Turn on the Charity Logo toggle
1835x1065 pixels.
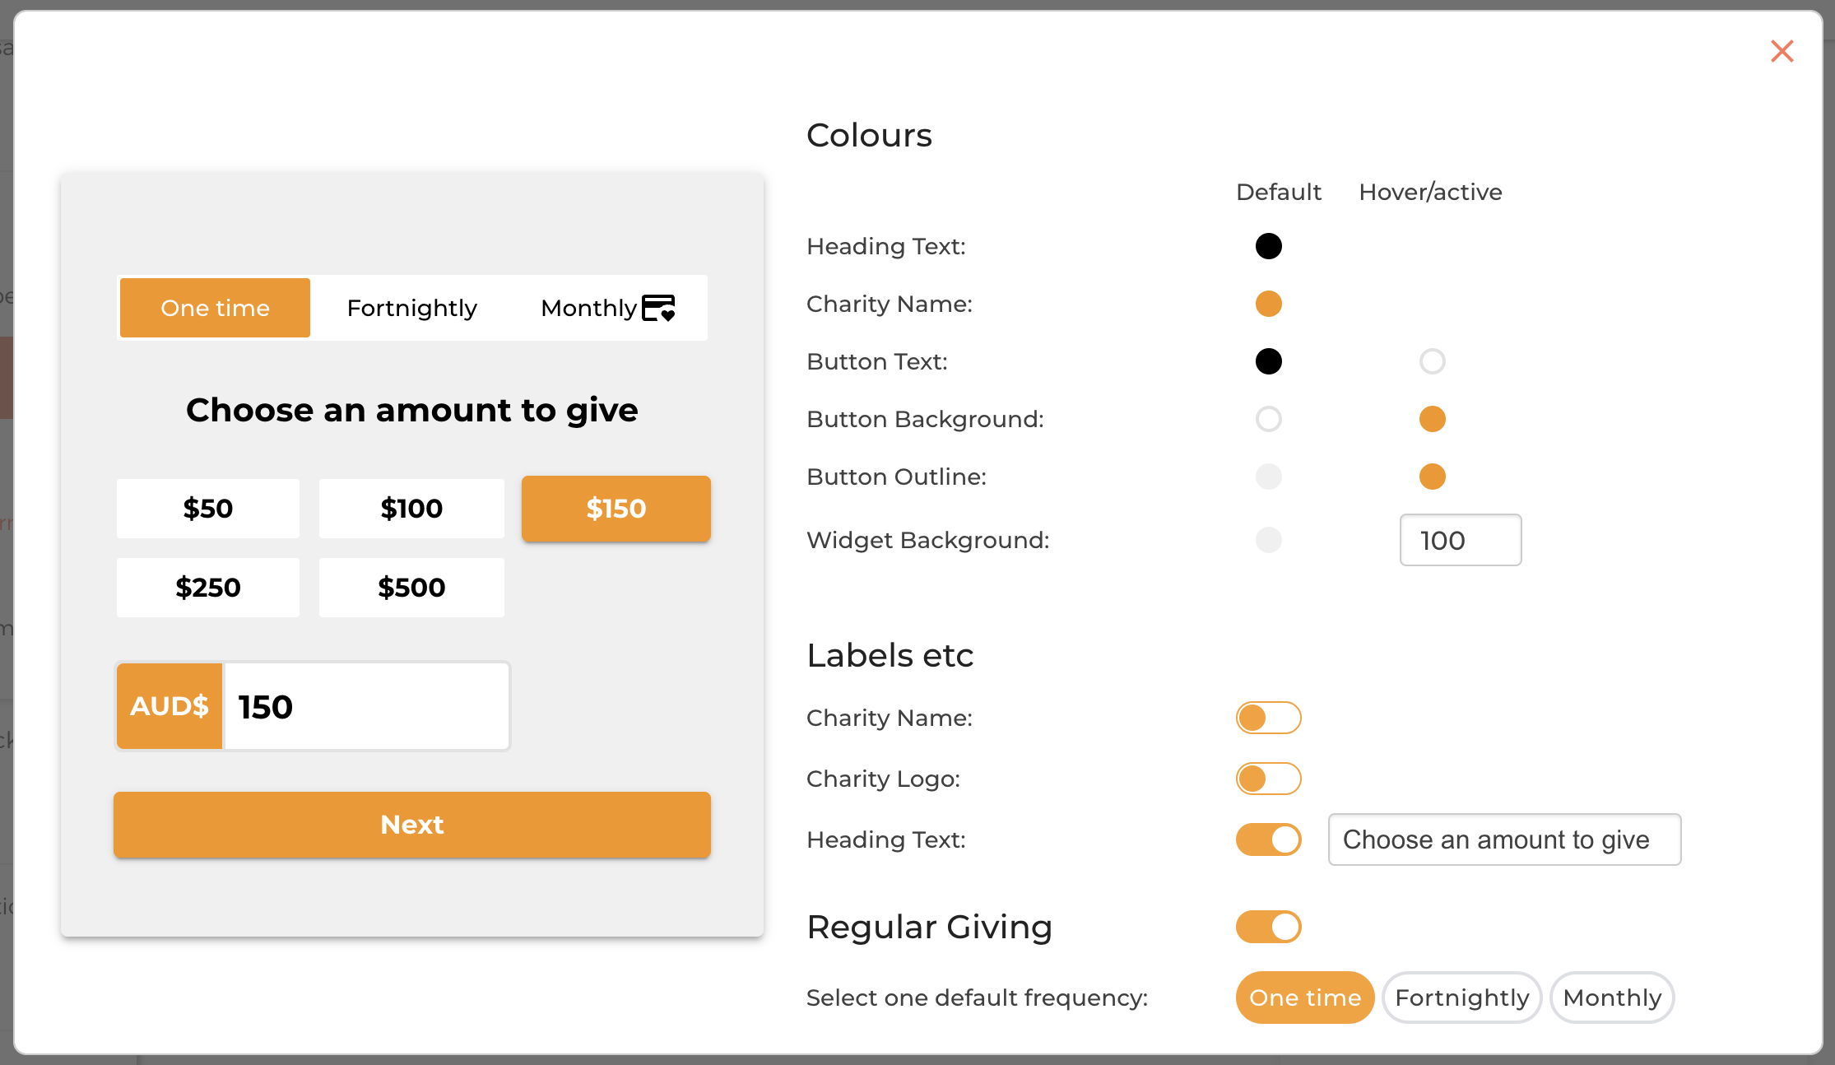1268,779
